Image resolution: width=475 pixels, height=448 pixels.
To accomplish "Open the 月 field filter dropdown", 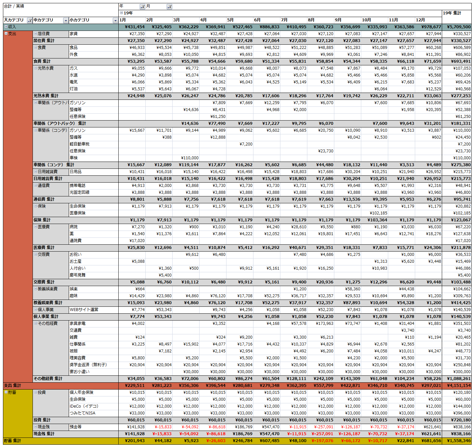I will point(169,7).
